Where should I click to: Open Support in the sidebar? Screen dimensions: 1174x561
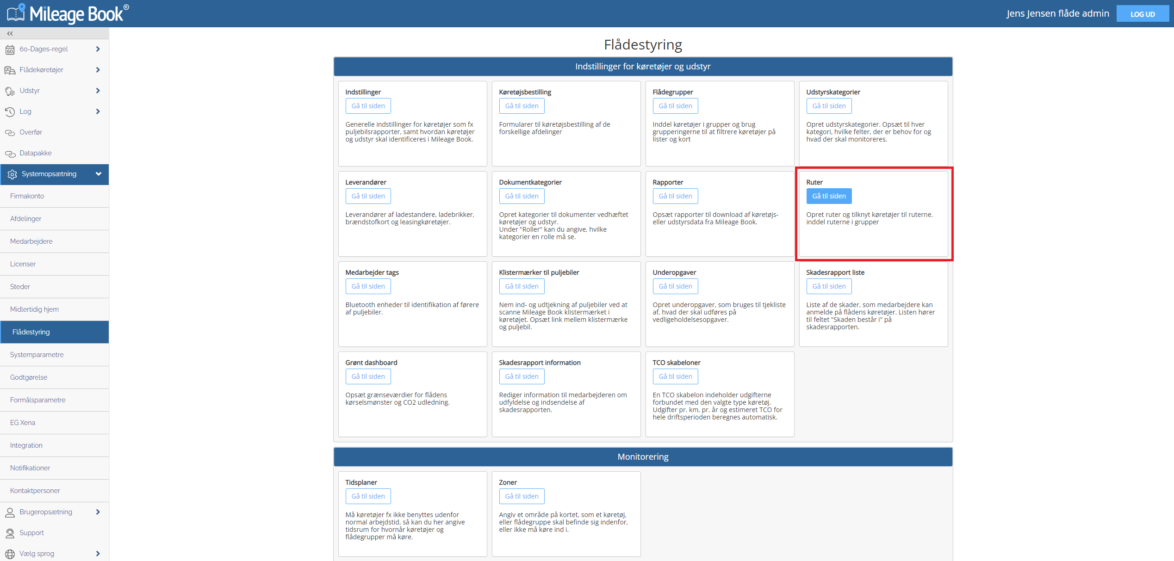point(55,533)
